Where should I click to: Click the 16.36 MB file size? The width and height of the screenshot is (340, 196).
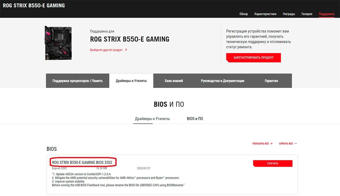click(101, 168)
